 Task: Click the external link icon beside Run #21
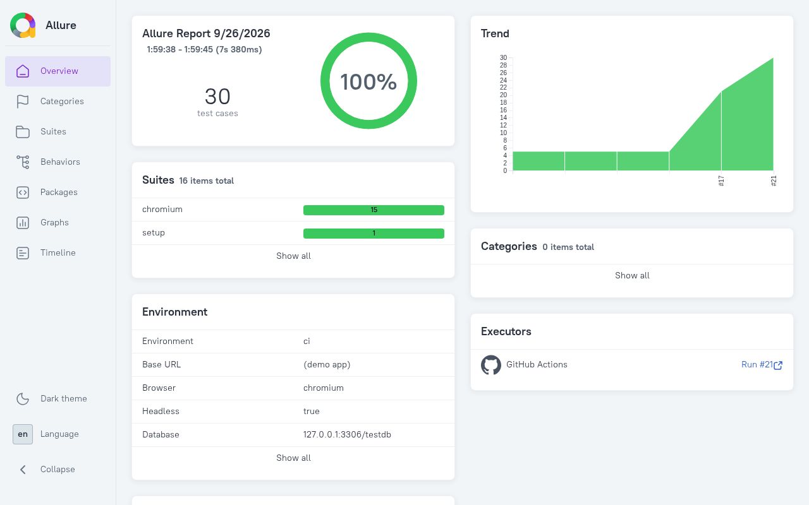point(778,365)
